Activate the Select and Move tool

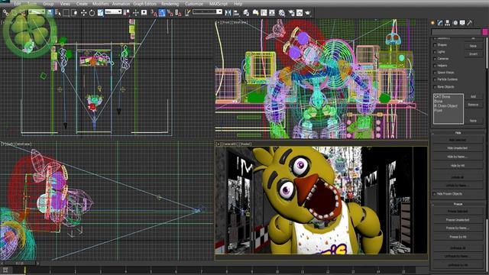83,13
